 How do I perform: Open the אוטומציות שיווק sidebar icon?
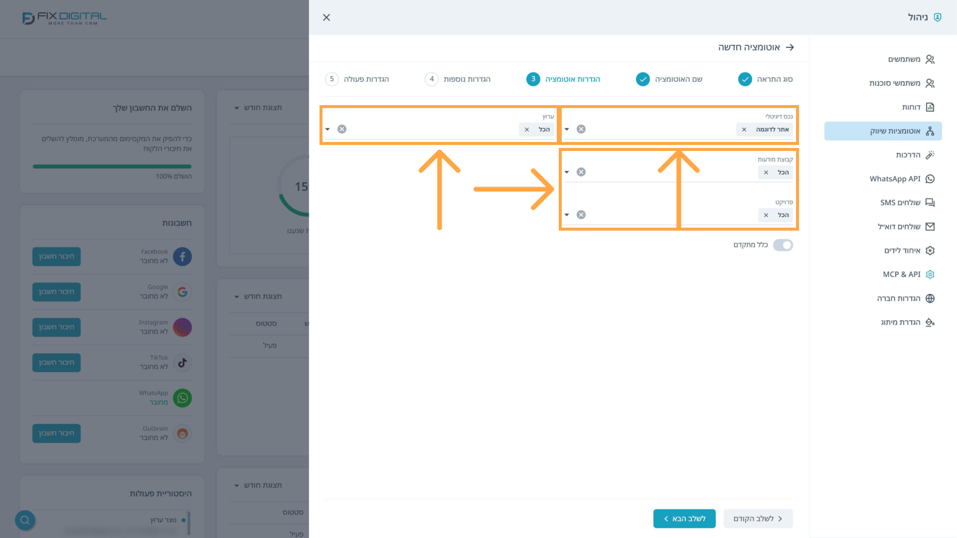click(x=930, y=131)
